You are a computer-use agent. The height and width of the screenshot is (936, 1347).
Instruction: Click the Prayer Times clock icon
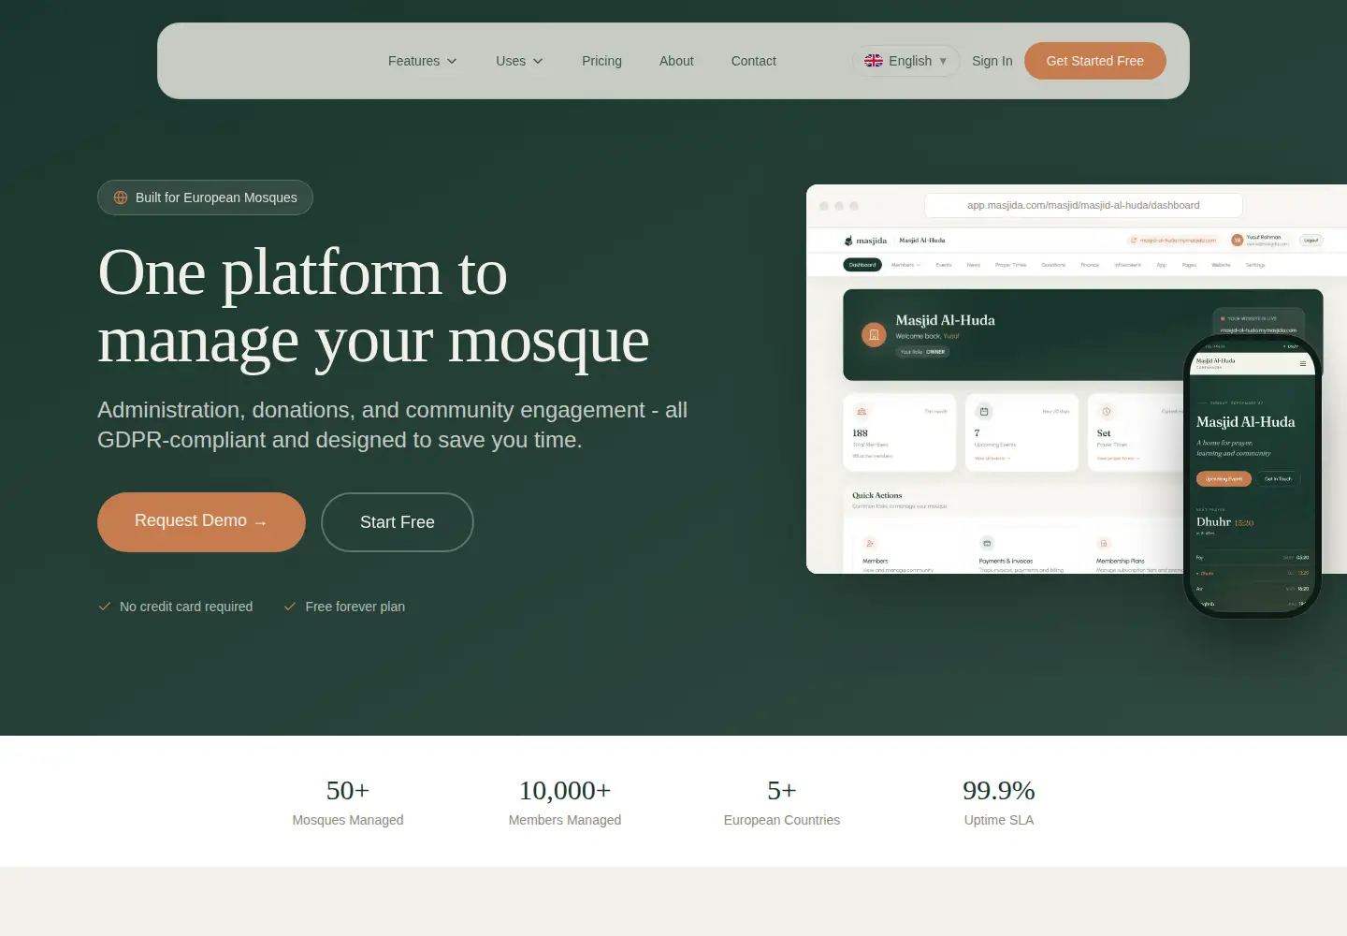tap(1106, 411)
